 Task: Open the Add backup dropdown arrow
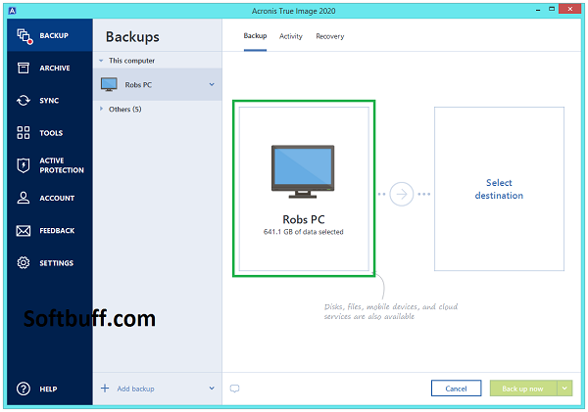click(212, 389)
